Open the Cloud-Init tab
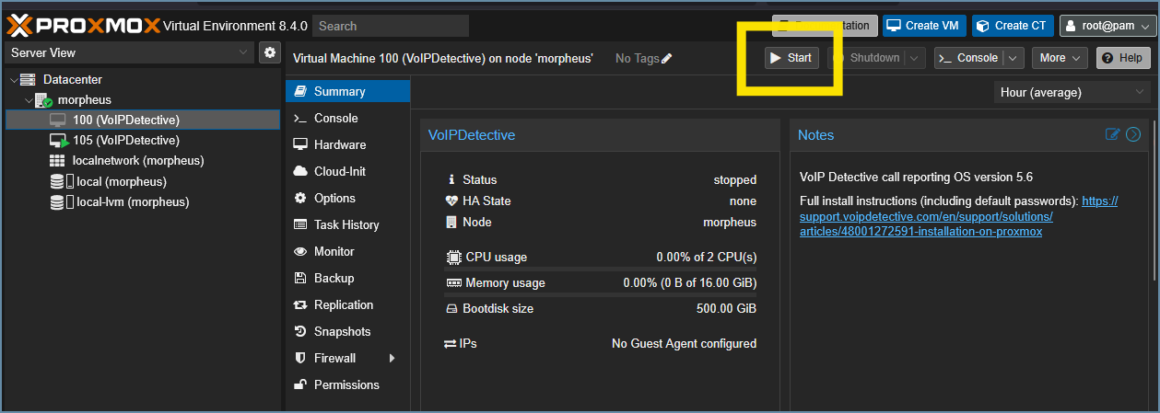 click(x=348, y=171)
